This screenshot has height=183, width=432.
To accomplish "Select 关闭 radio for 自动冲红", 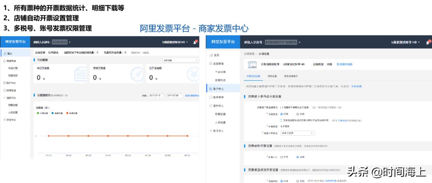I will [298, 181].
